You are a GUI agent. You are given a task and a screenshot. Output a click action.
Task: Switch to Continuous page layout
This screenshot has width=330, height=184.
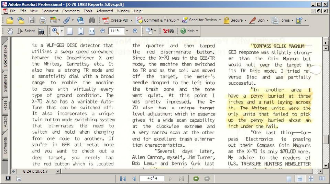point(300,179)
